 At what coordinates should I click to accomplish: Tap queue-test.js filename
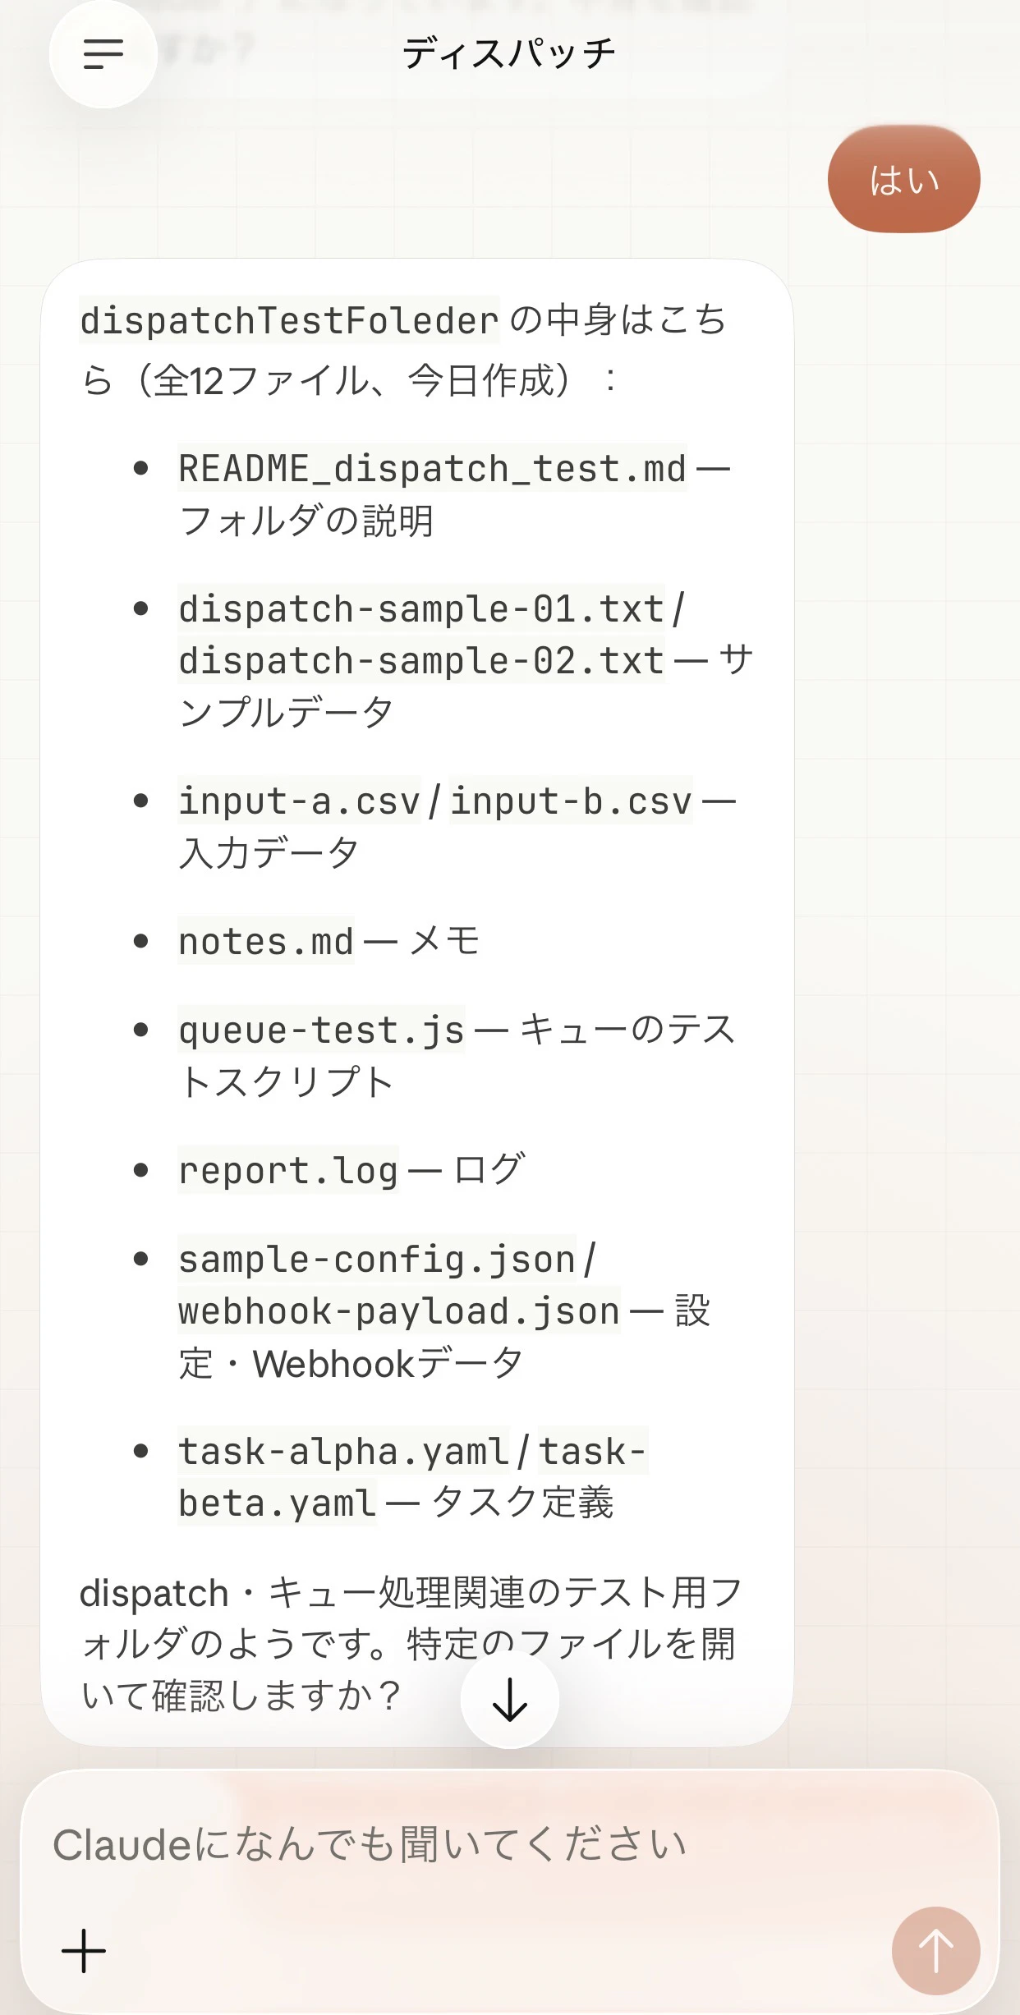(x=321, y=1030)
